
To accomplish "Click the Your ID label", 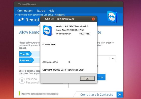I will click(25, 54).
